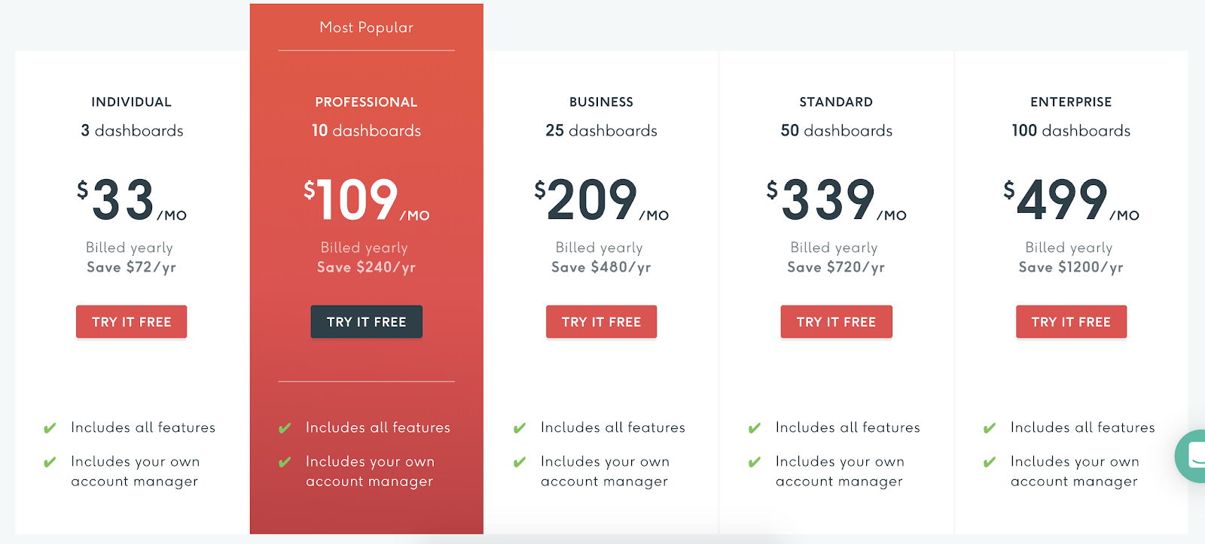The image size is (1205, 544).
Task: Click the $33 Individual price
Action: tap(124, 200)
